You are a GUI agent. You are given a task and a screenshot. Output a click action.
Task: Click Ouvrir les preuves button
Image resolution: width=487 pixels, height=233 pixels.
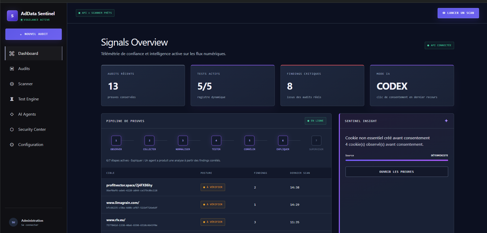tap(397, 172)
